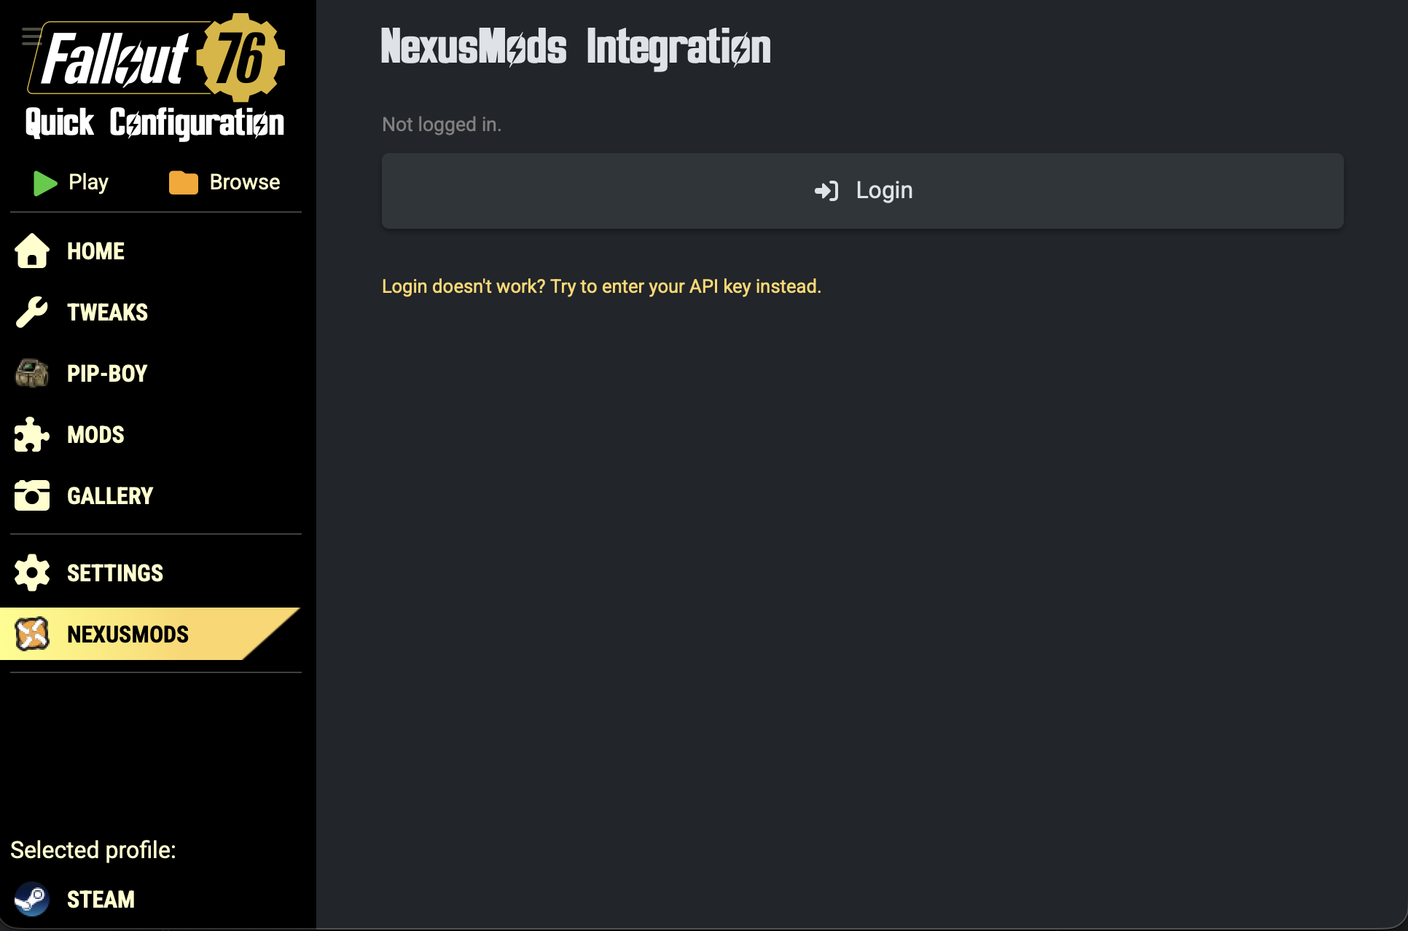Image resolution: width=1408 pixels, height=931 pixels.
Task: Select the NEXUSMODS menu item
Action: coord(151,634)
